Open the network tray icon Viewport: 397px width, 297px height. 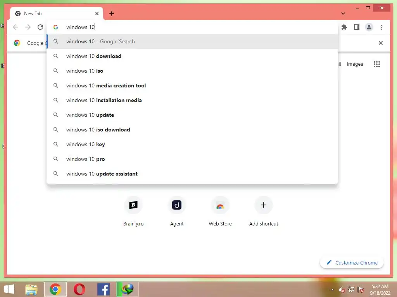click(351, 290)
